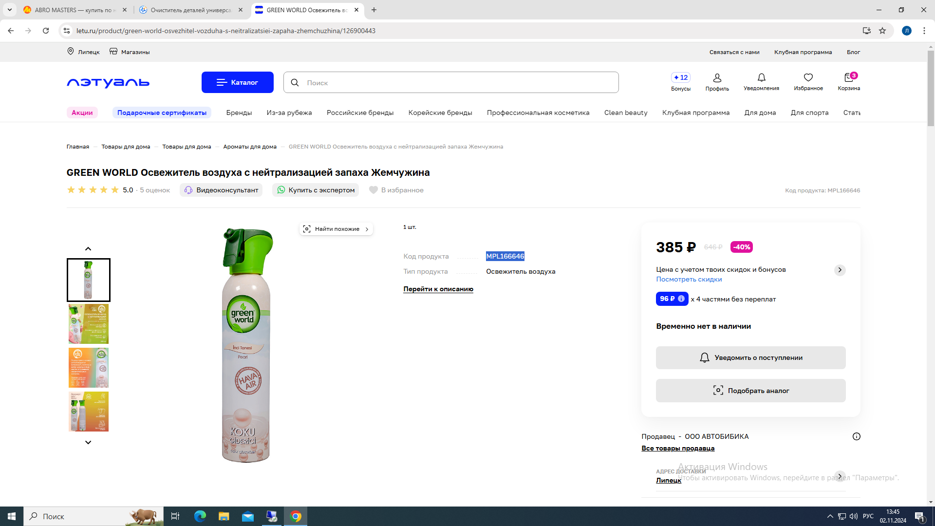
Task: Open the Каталог menu button
Action: tap(238, 82)
